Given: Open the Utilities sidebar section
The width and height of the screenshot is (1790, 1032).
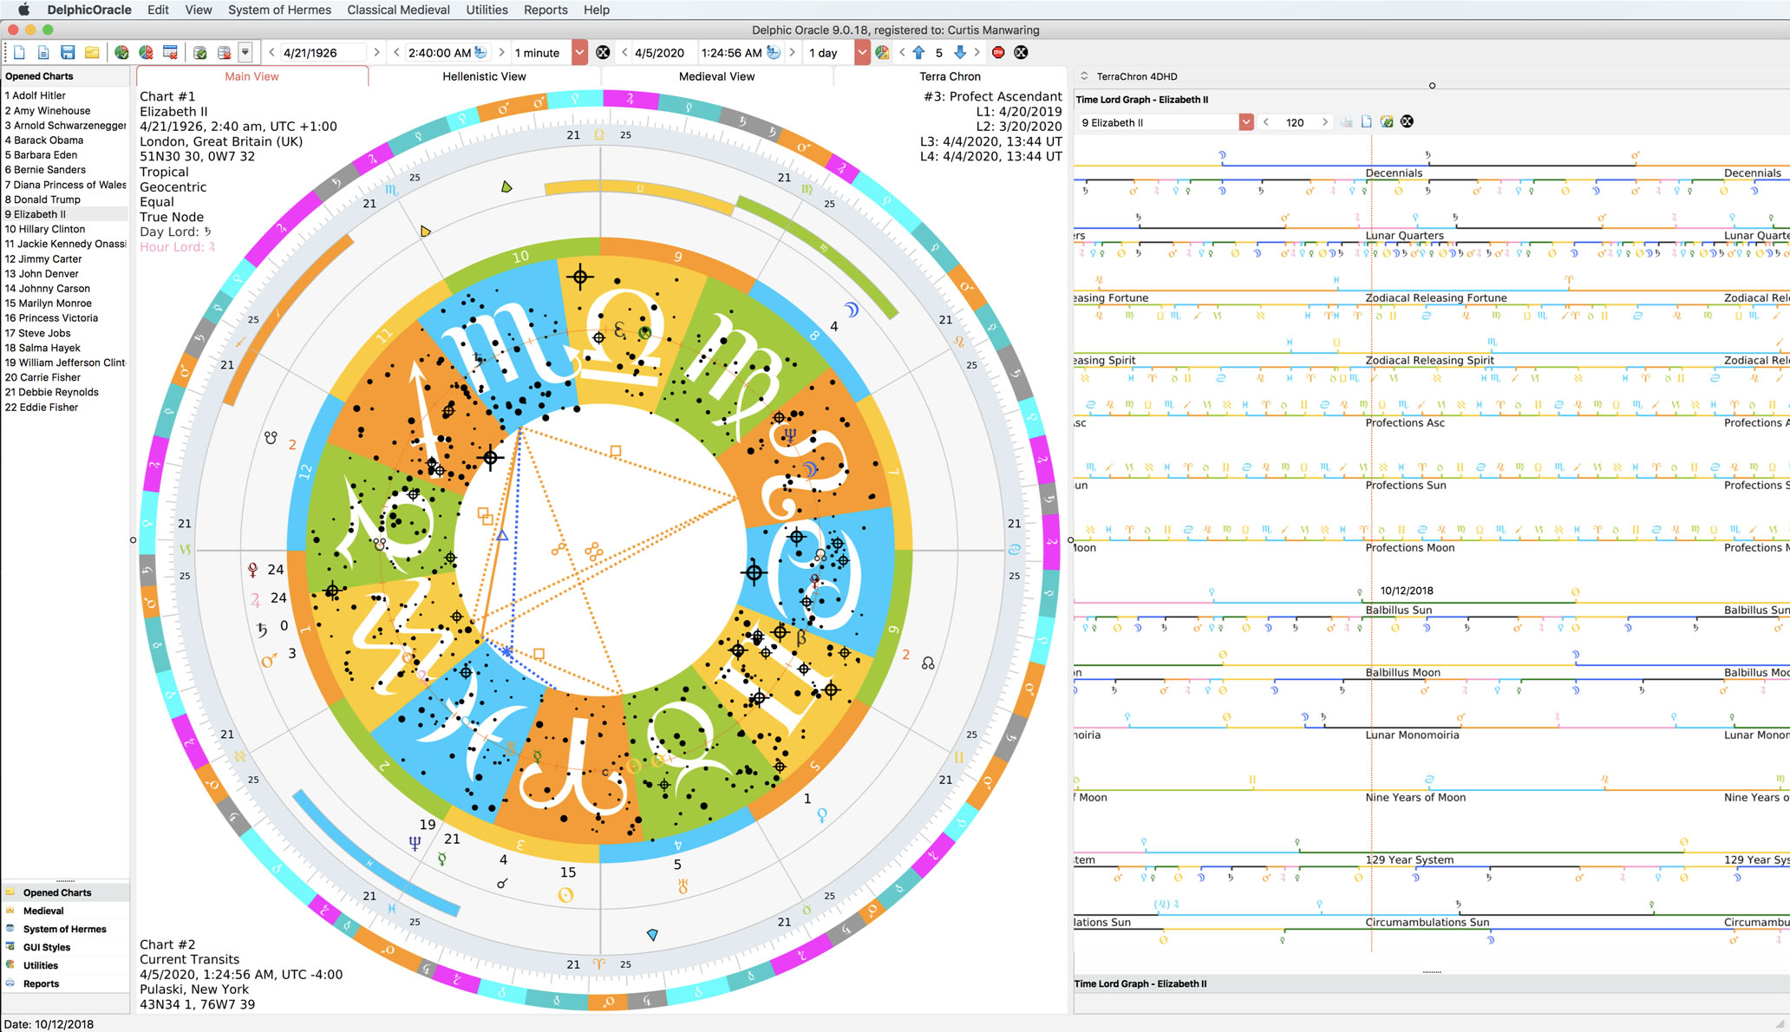Looking at the screenshot, I should (65, 965).
